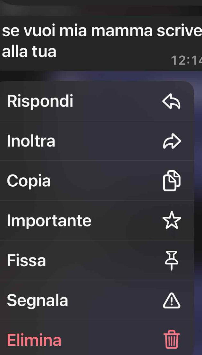Tap the copy documents icon
The height and width of the screenshot is (355, 202).
pyautogui.click(x=172, y=181)
